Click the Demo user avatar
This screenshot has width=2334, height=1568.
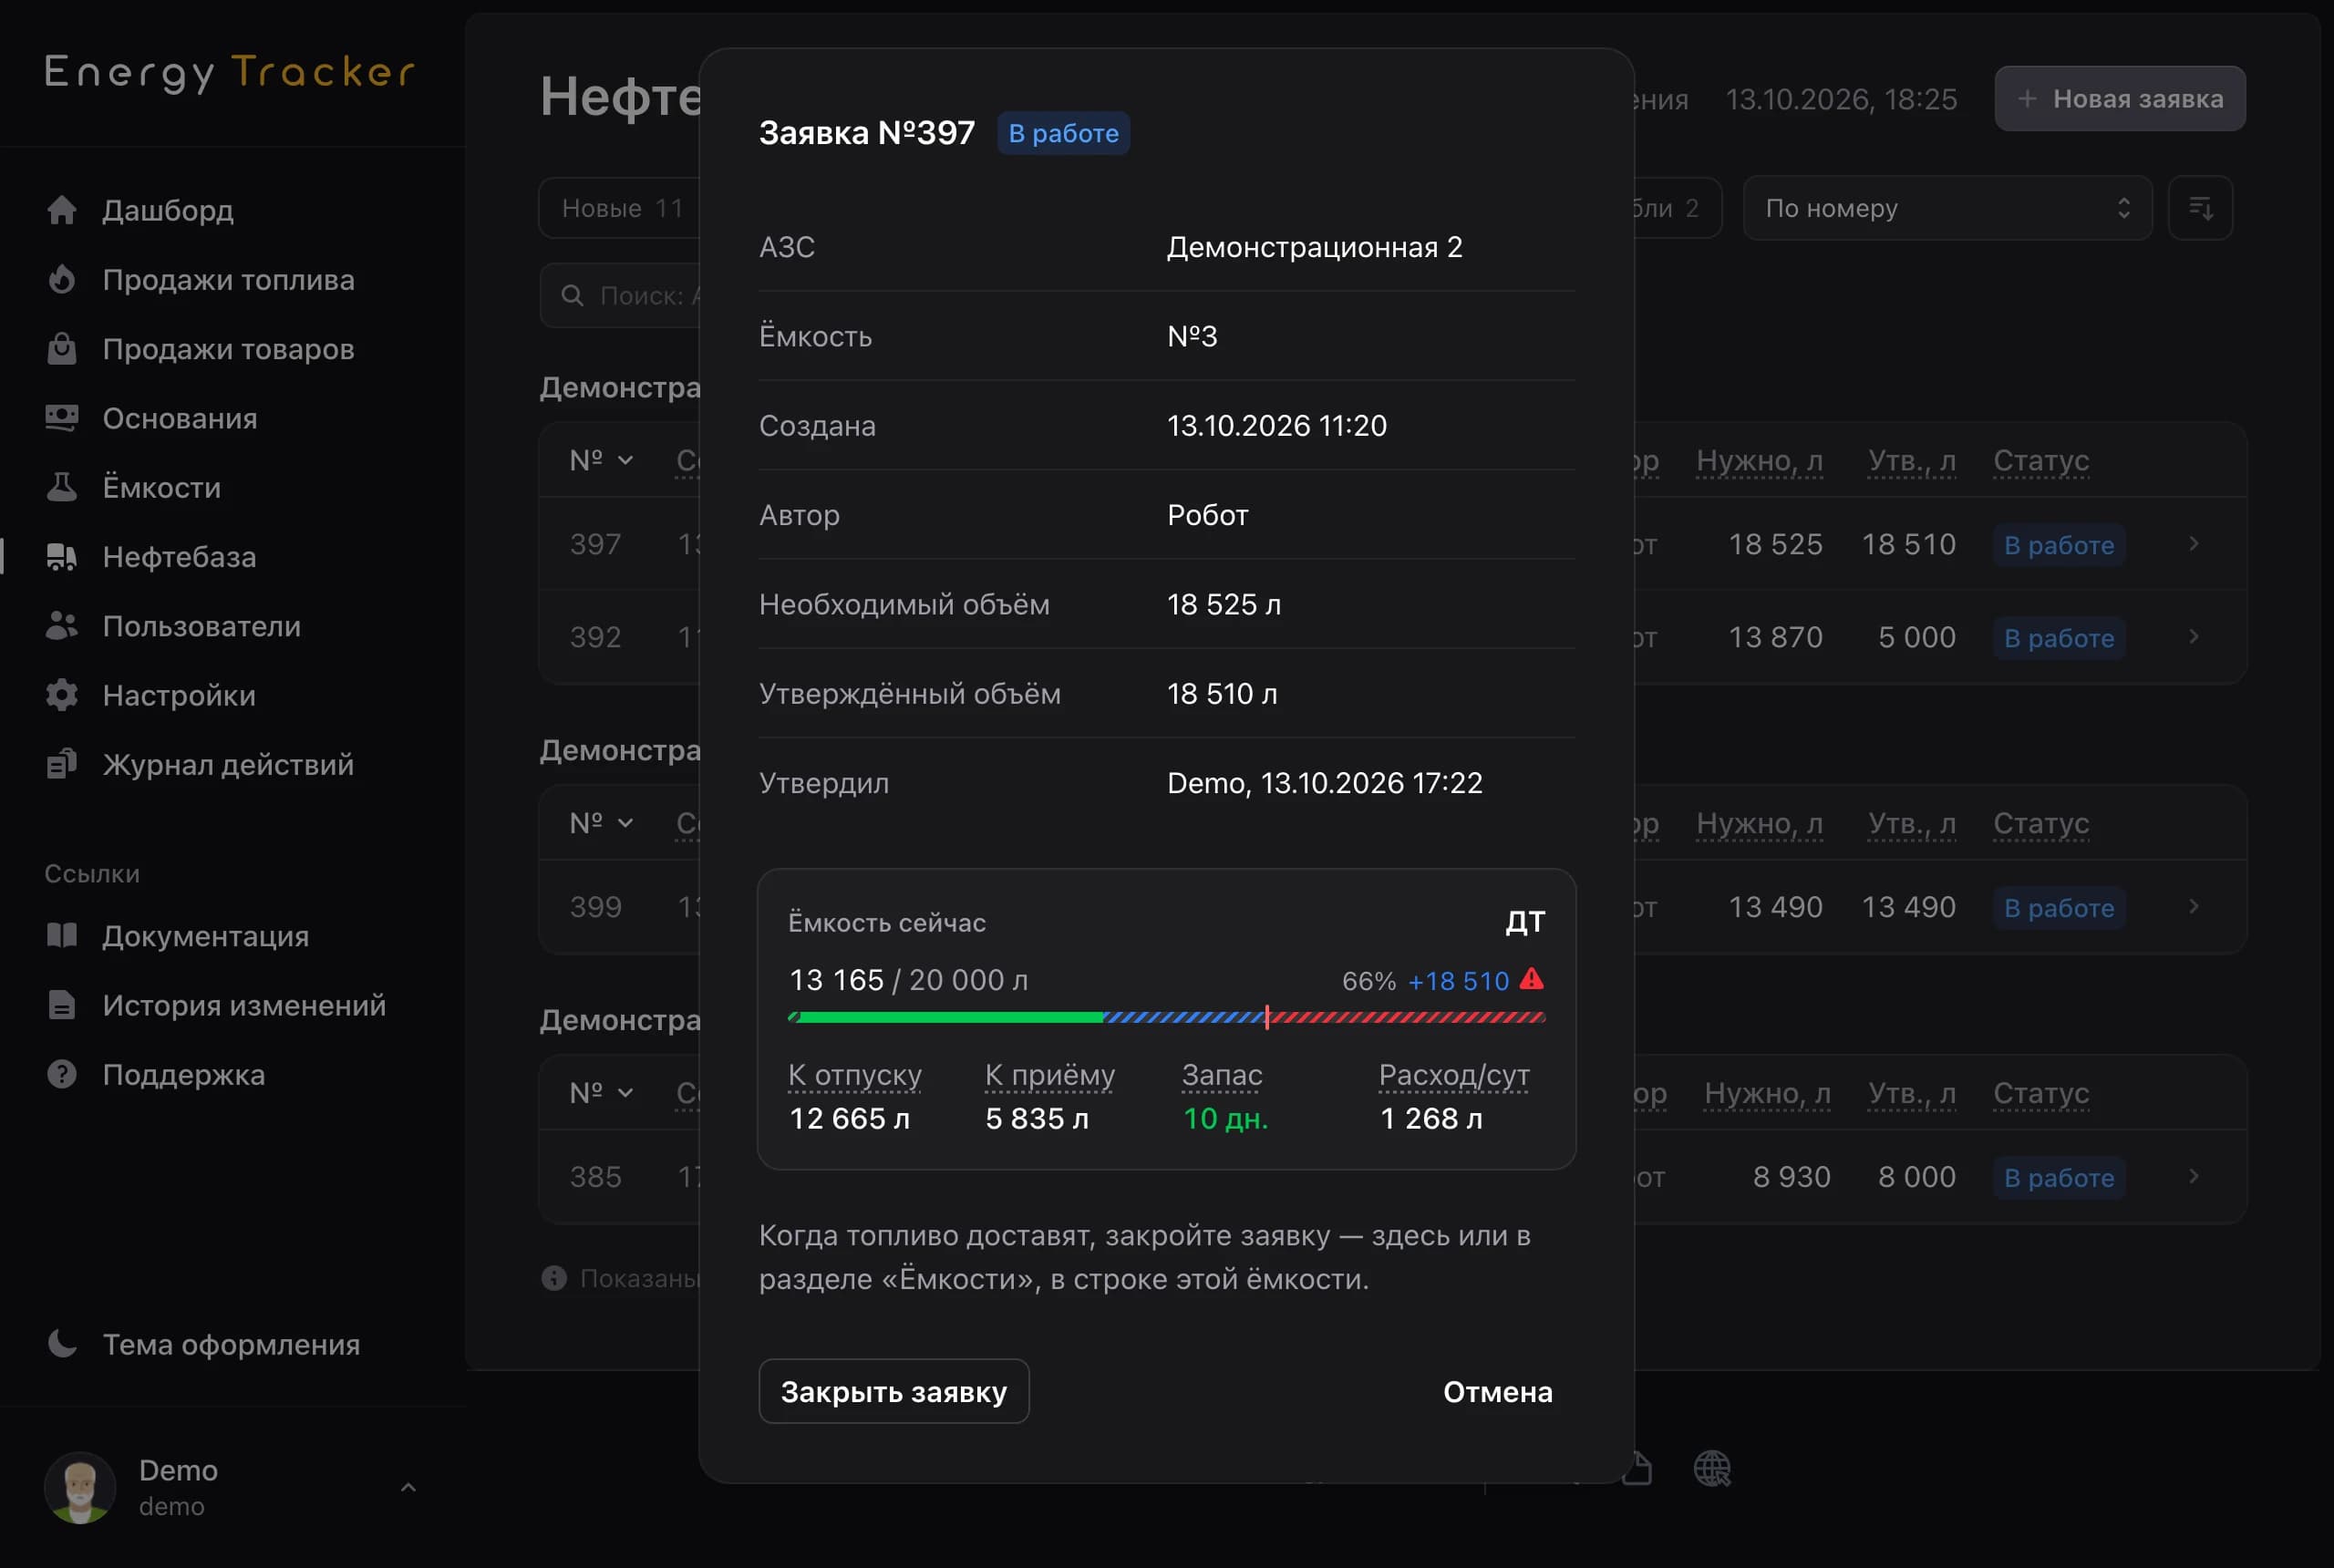80,1487
